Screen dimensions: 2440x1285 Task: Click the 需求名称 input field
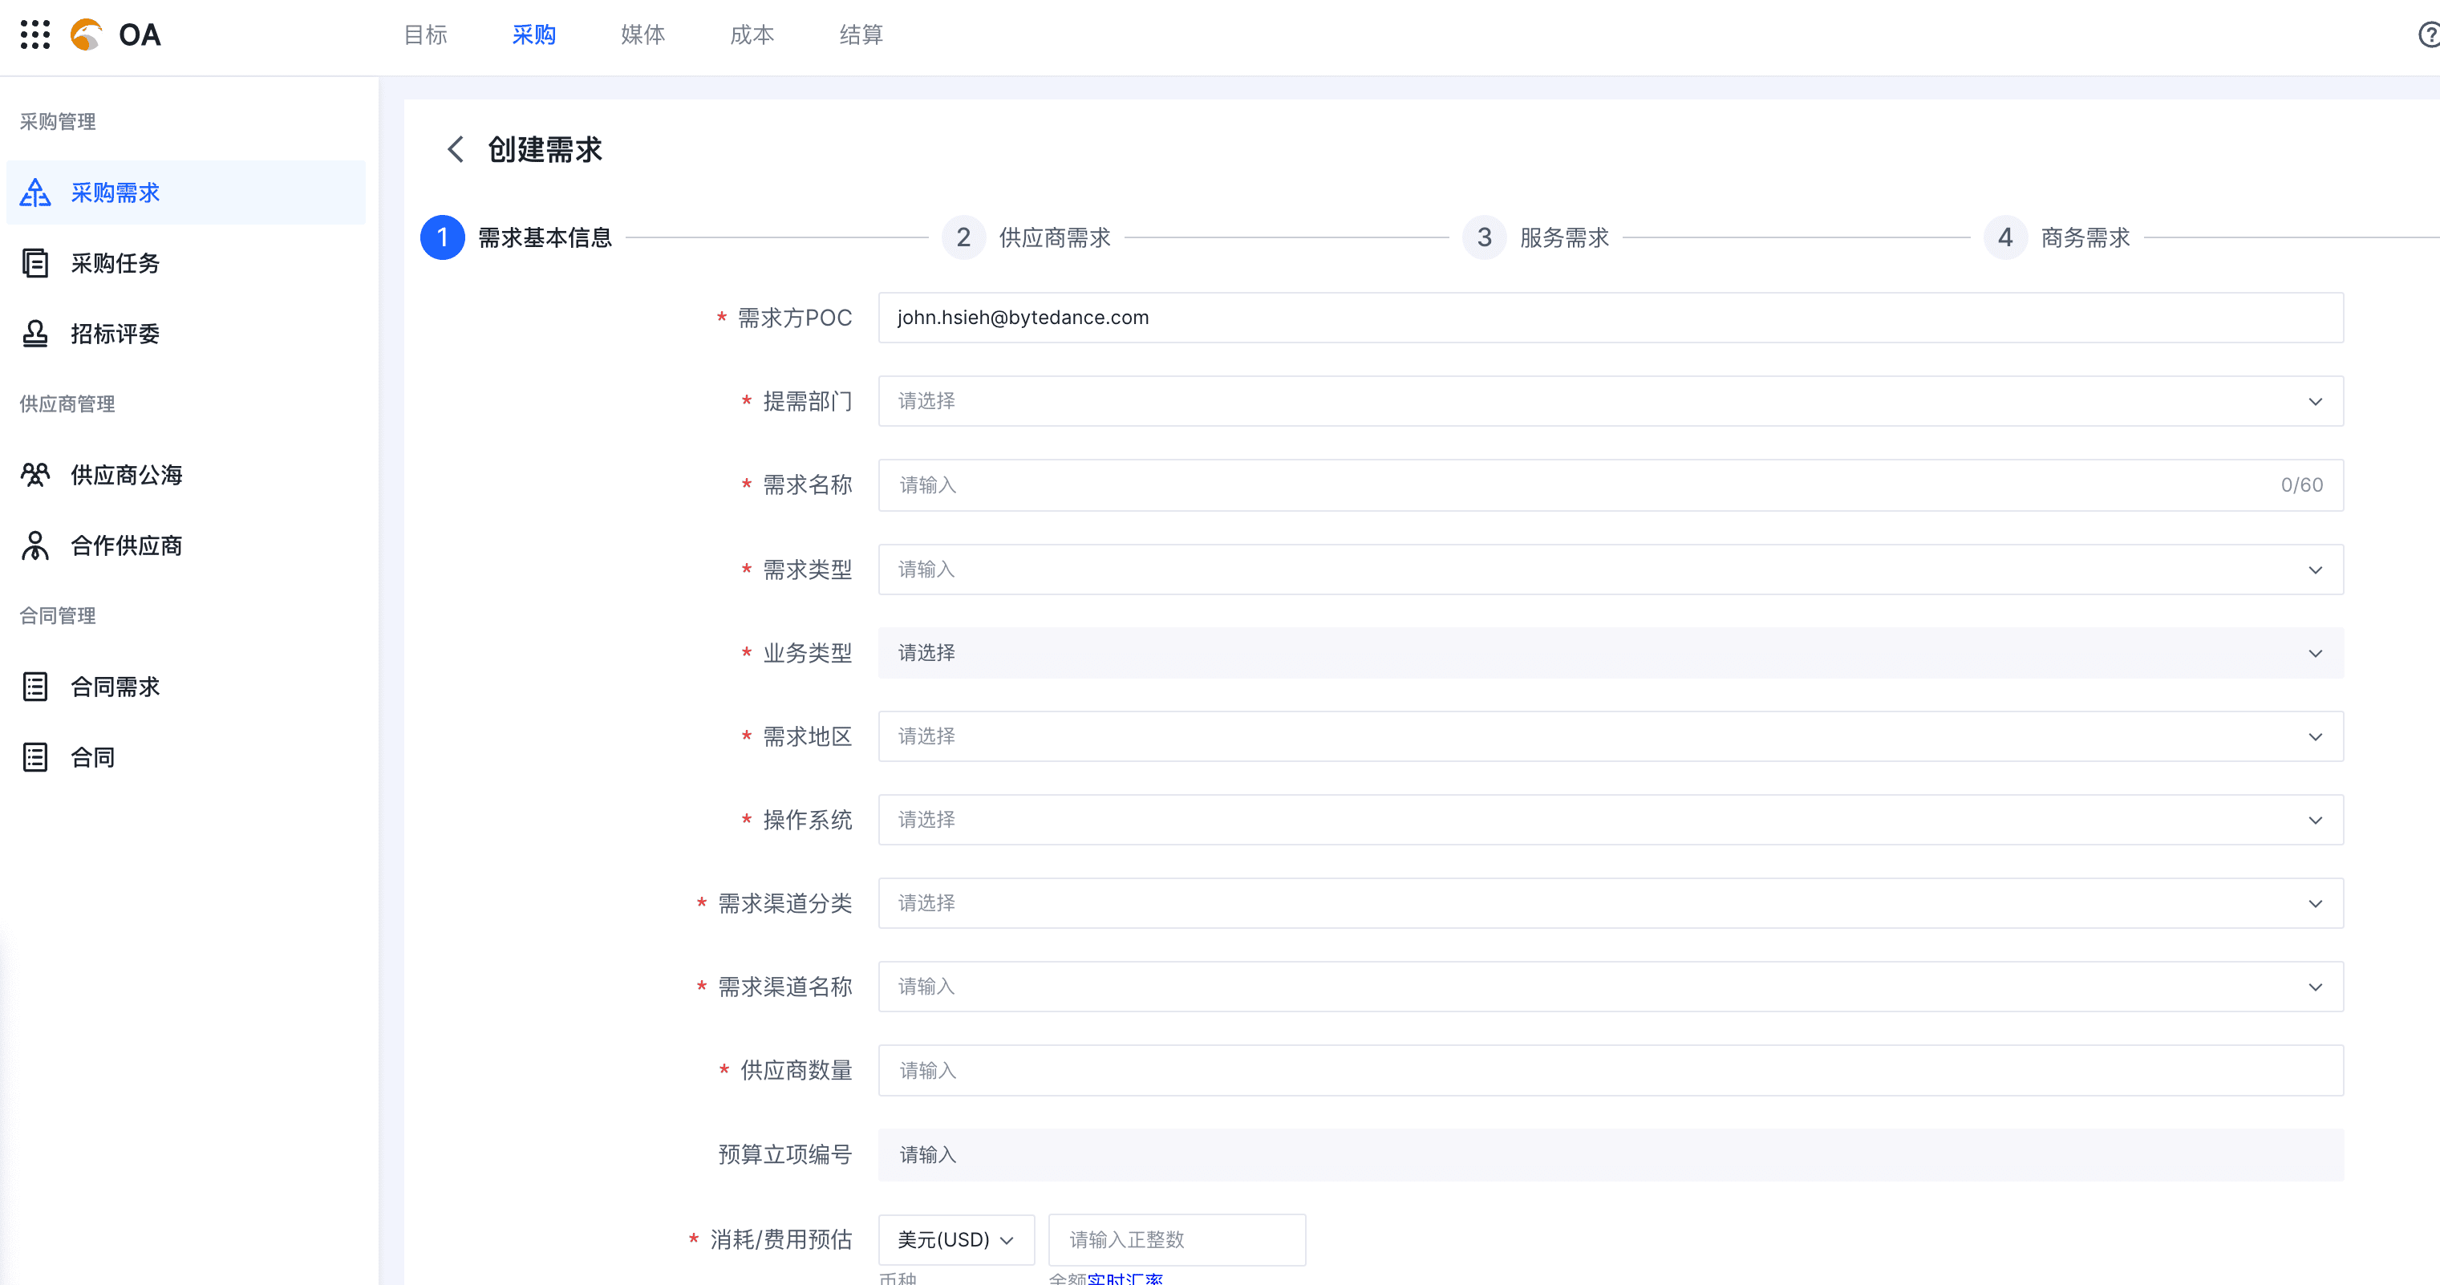(1421, 484)
